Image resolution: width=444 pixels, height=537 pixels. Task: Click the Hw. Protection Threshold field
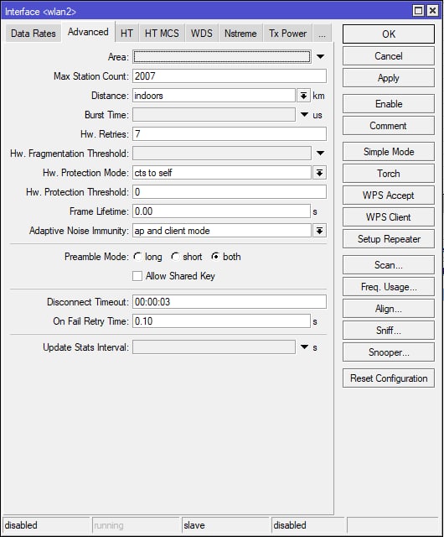pos(230,192)
